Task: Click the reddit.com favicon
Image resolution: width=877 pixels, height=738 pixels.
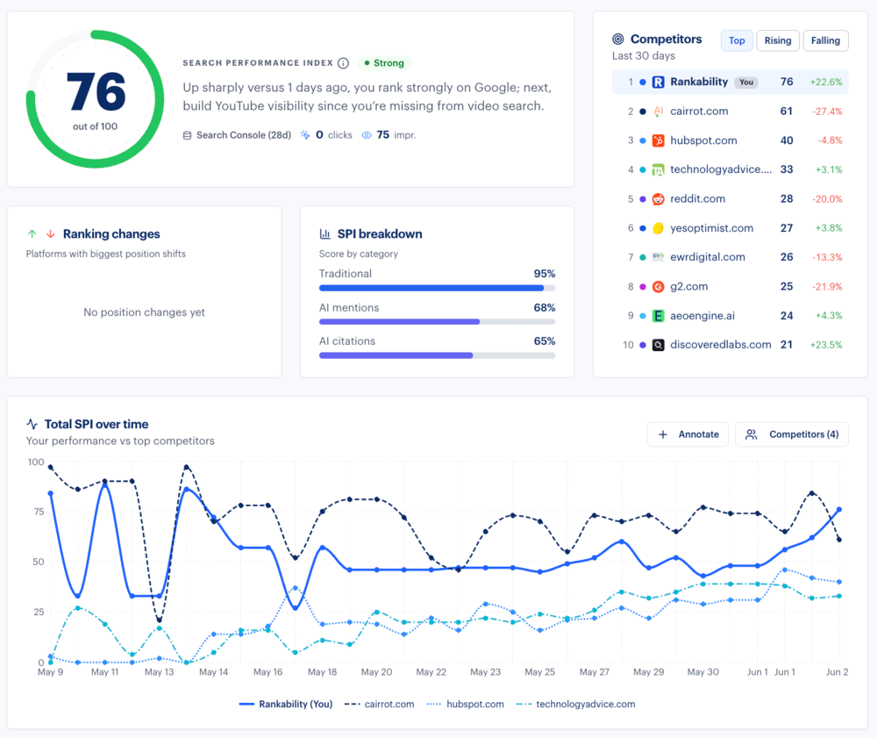Action: pos(659,199)
